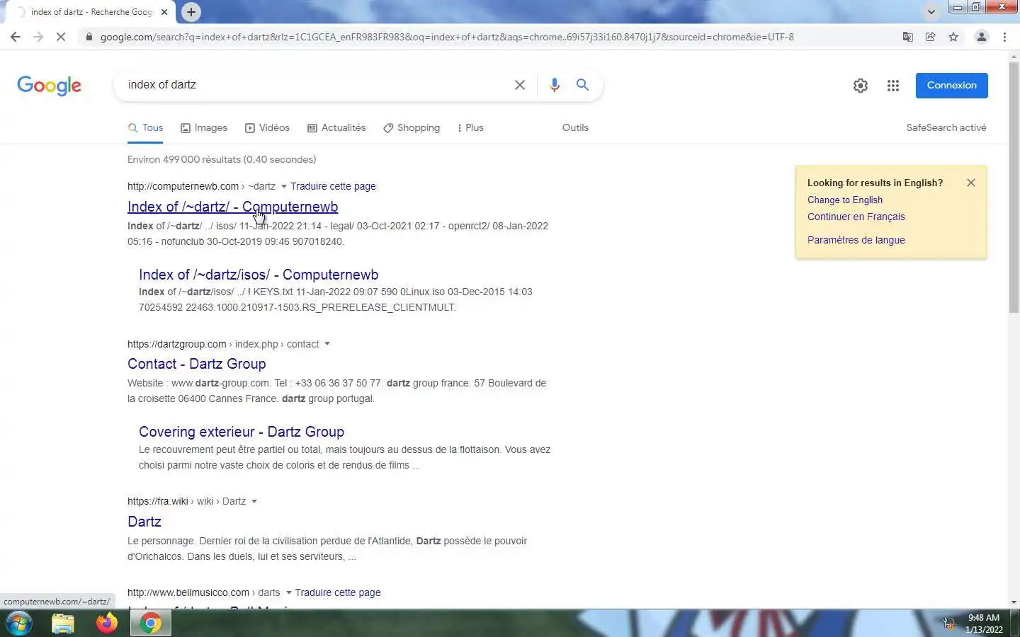
Task: Open the Dartz fra.wiki result
Action: click(x=144, y=522)
